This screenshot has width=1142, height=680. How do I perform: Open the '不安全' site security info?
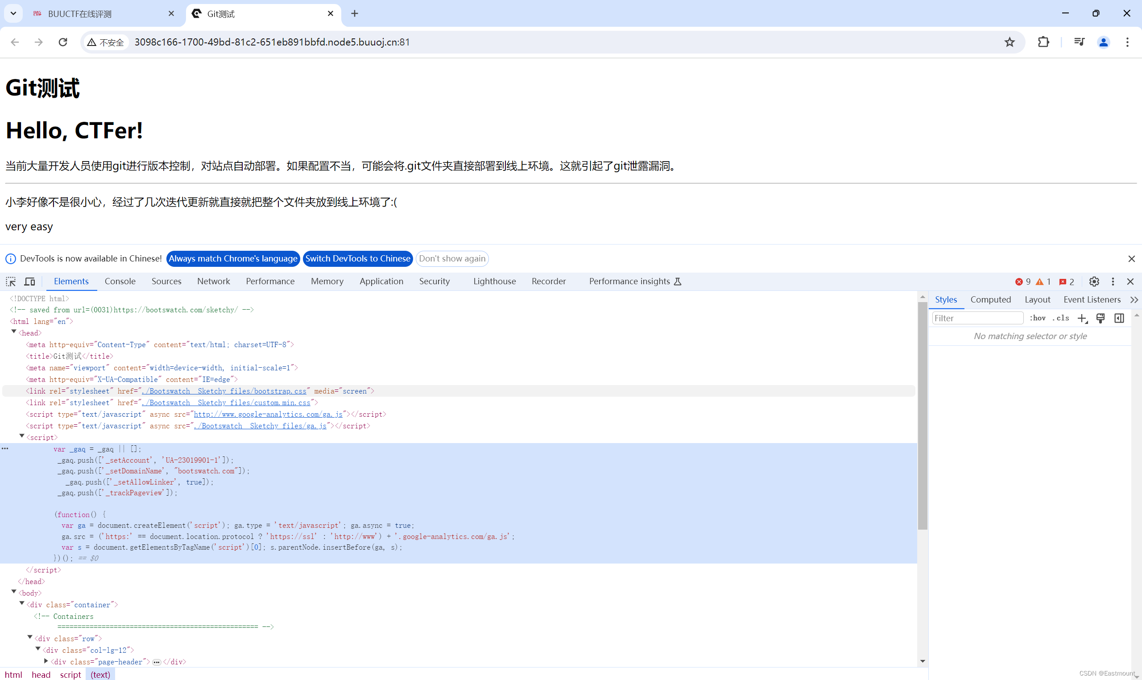tap(106, 42)
